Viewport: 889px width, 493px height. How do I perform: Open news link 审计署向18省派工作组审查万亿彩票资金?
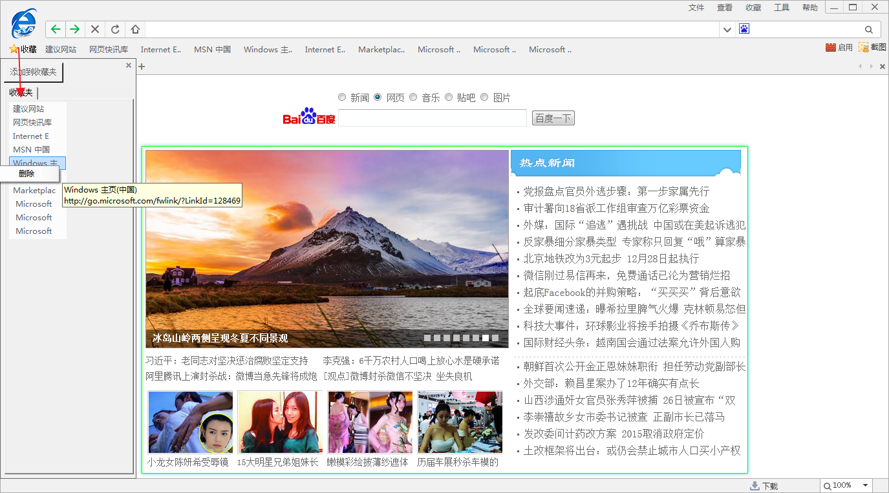(616, 208)
